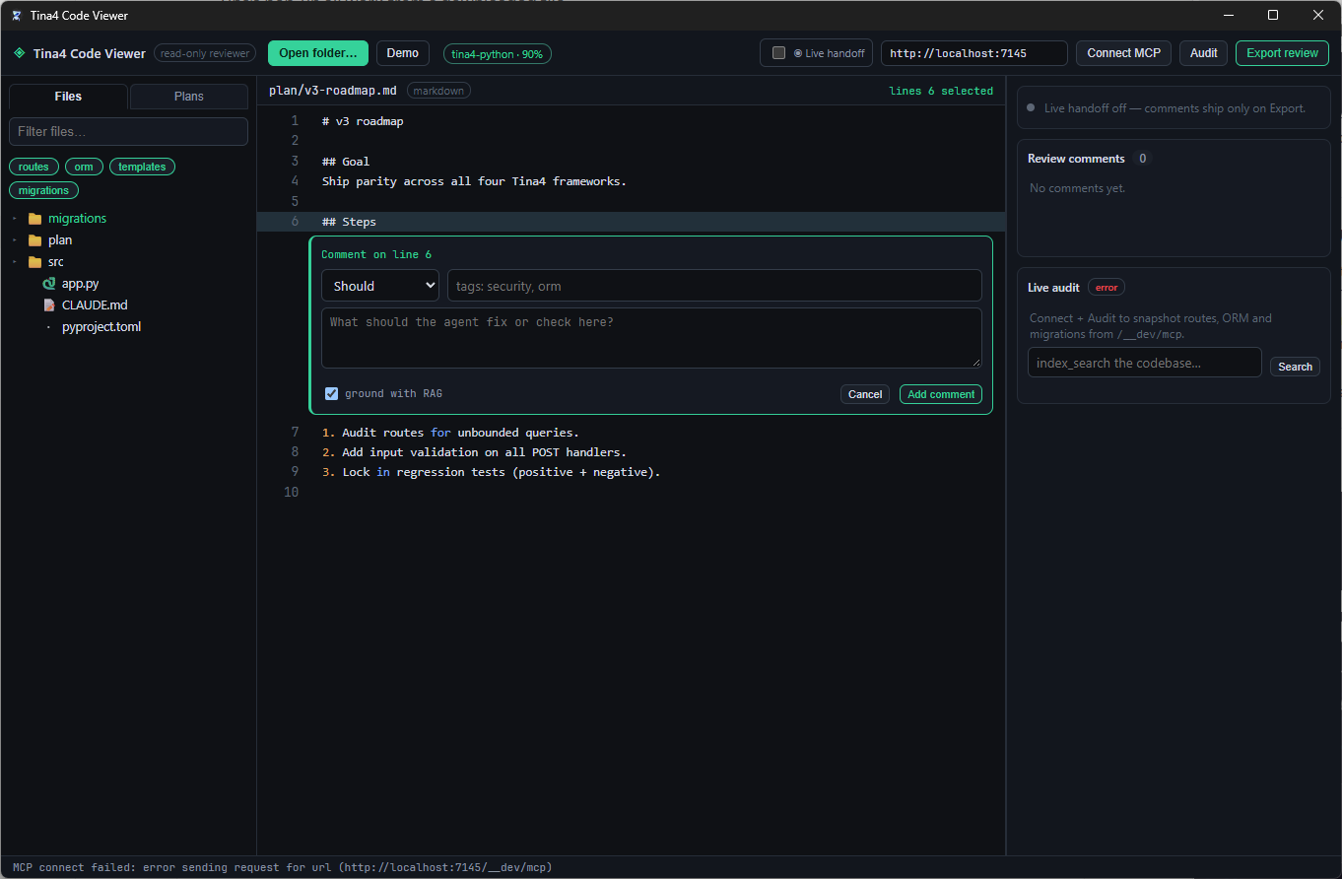The height and width of the screenshot is (879, 1342).
Task: Run the Audit button
Action: pyautogui.click(x=1203, y=53)
